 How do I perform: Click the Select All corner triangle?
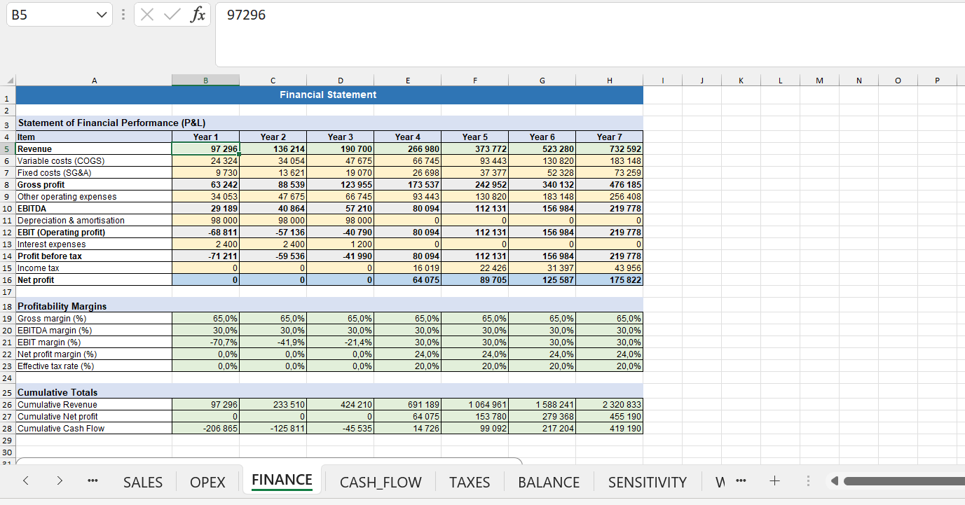pos(8,81)
